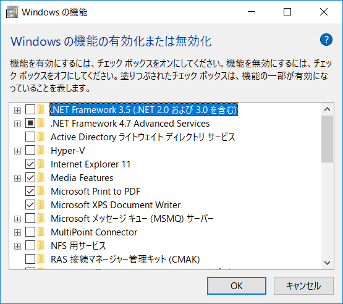Click the Windows Features title bar icon
The image size is (343, 304).
pos(12,12)
